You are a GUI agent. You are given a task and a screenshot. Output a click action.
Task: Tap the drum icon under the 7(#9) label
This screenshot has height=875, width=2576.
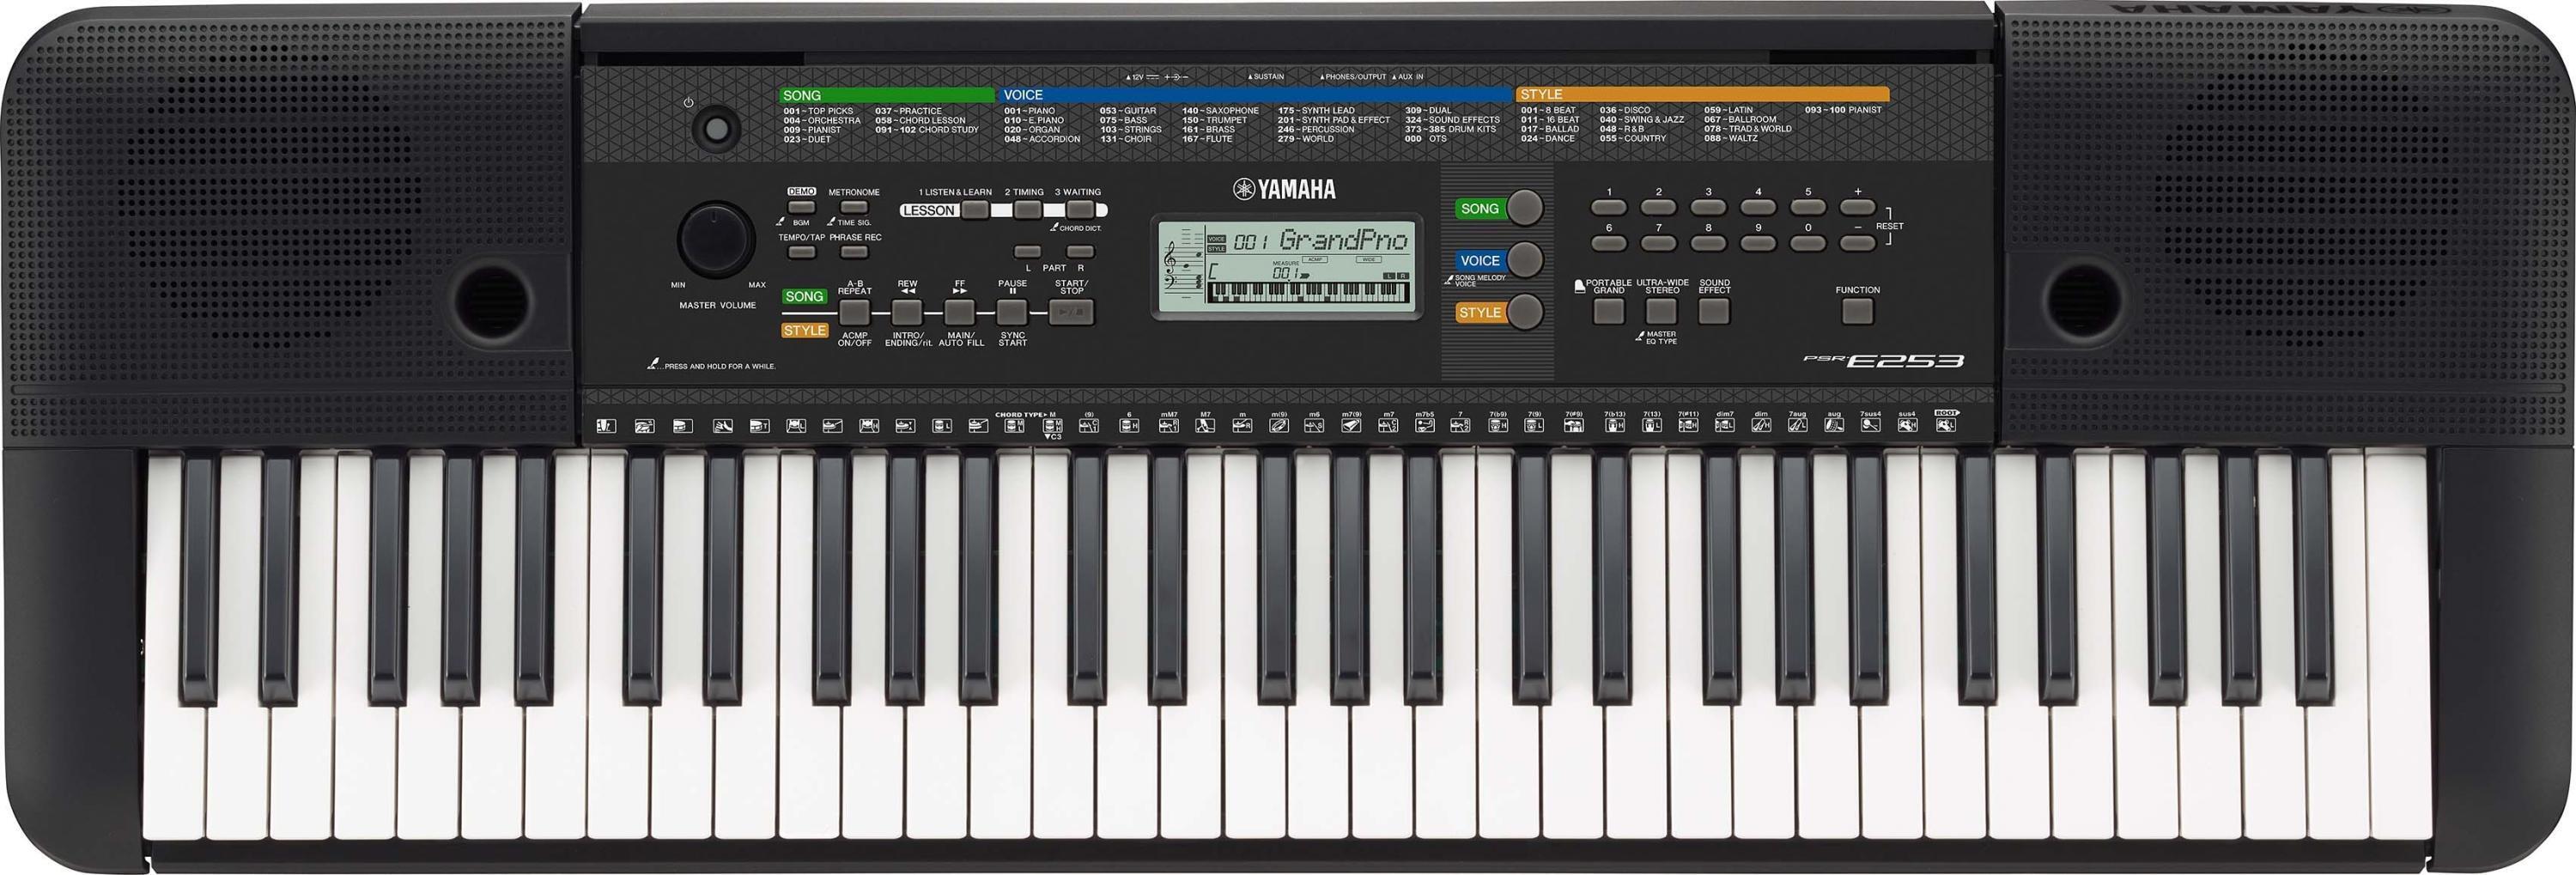[1574, 426]
